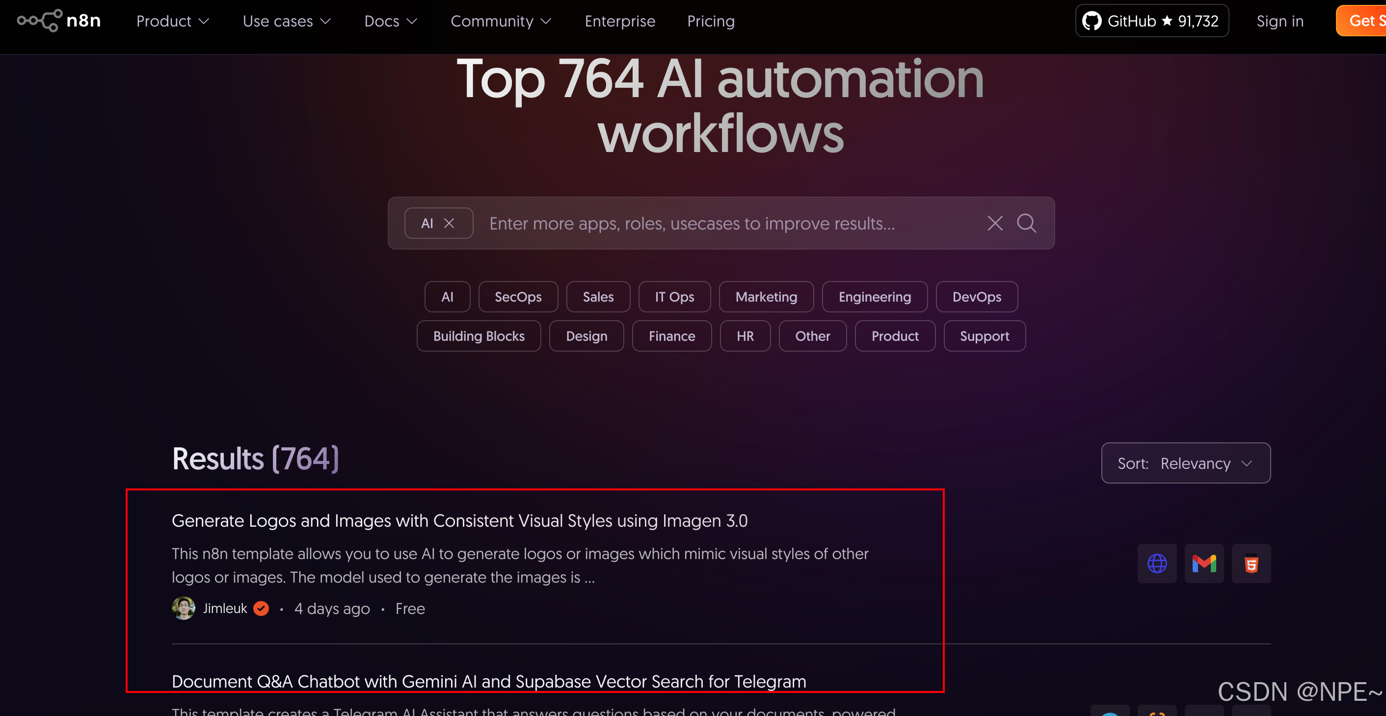Clear the search field with X icon
Image resolution: width=1386 pixels, height=716 pixels.
pos(995,223)
